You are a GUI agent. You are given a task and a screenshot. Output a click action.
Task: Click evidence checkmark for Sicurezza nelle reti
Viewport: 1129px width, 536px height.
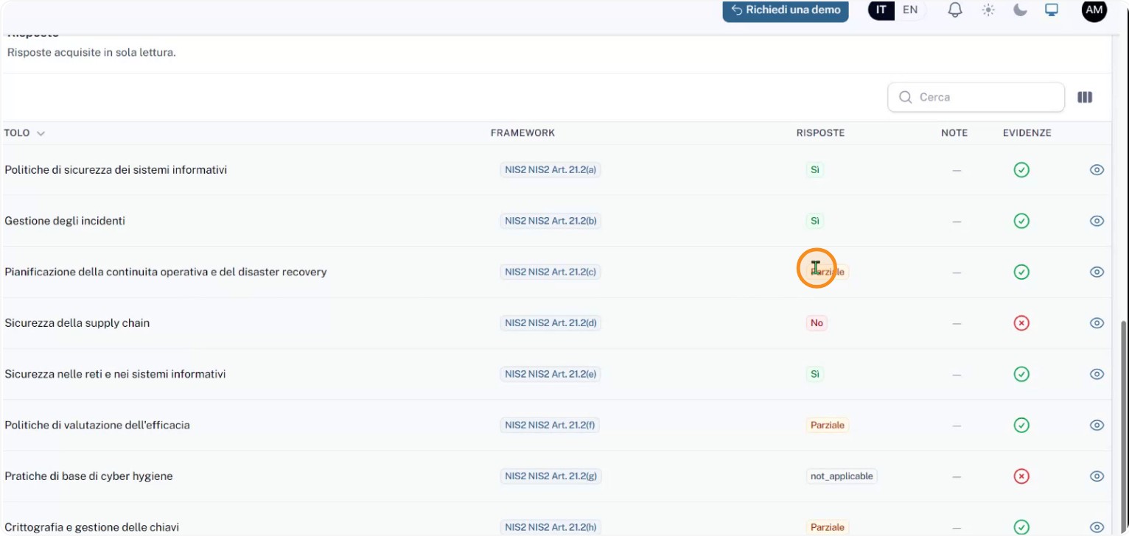(1021, 374)
